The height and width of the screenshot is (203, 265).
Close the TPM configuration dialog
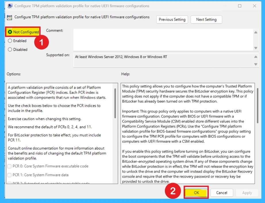(255, 6)
